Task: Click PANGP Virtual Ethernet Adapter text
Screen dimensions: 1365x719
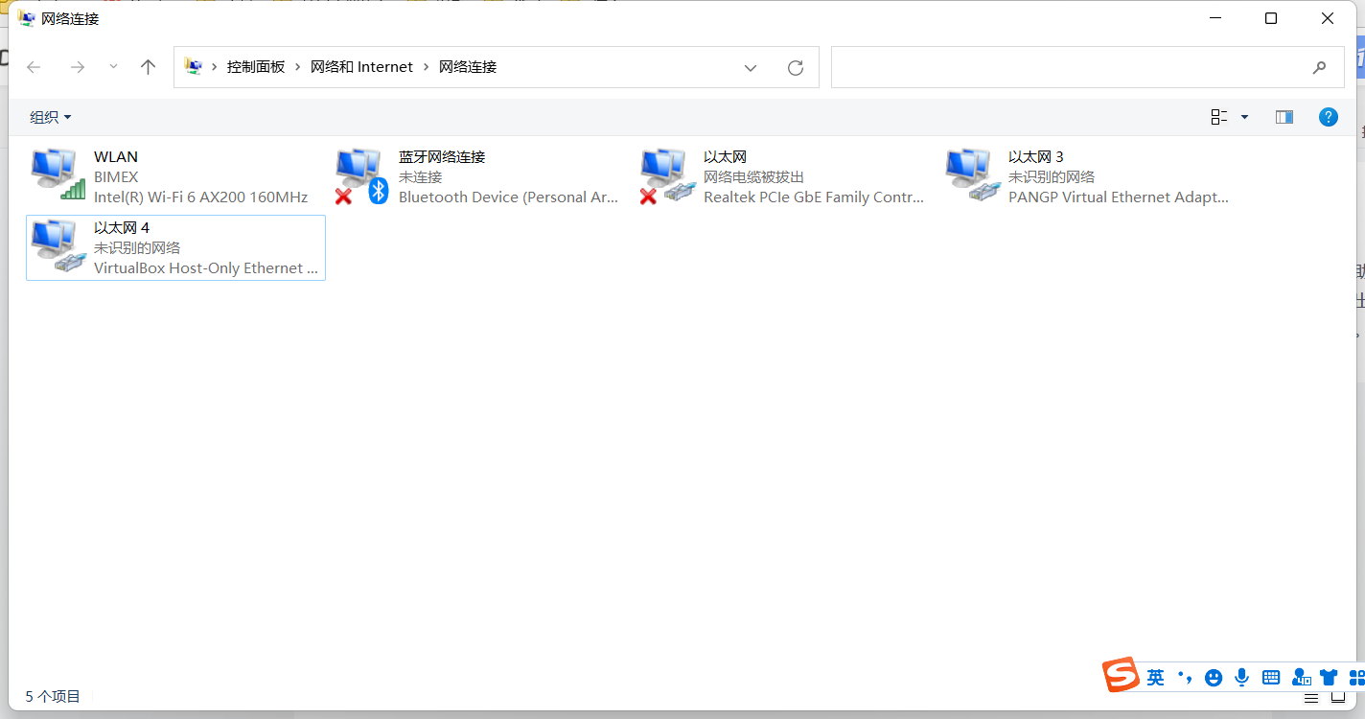Action: click(x=1119, y=197)
